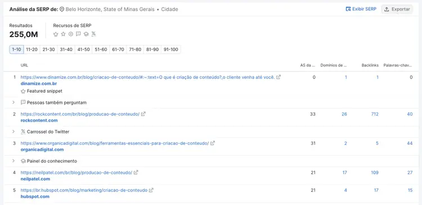Click hubspot backlinks value 17
The width and height of the screenshot is (422, 205).
coord(376,190)
